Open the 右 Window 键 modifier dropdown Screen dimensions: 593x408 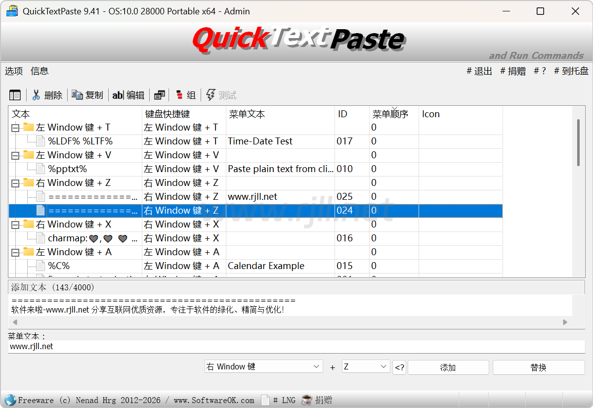[263, 367]
